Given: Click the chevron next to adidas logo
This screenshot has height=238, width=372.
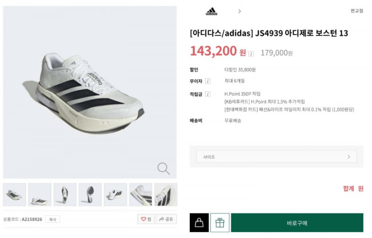Looking at the screenshot, I should pyautogui.click(x=240, y=11).
